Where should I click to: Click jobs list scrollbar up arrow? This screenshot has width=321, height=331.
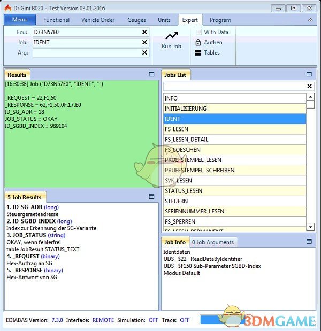click(310, 97)
